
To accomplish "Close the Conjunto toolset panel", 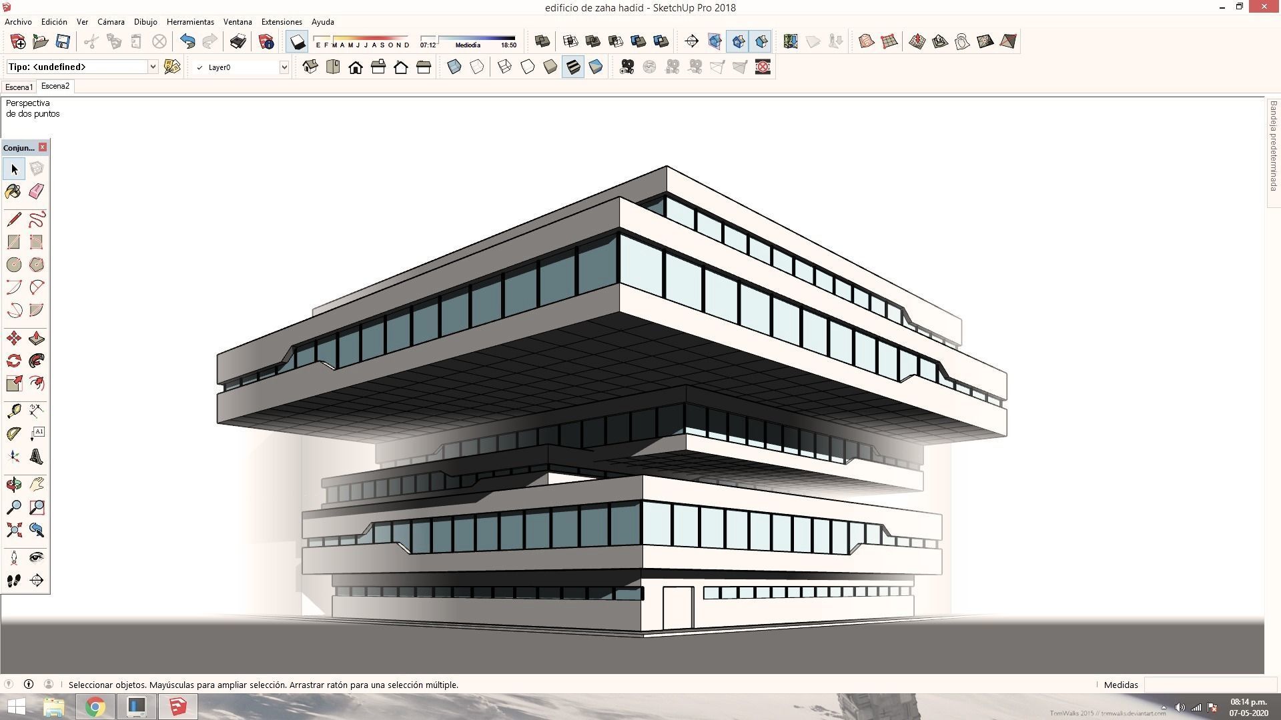I will [43, 147].
